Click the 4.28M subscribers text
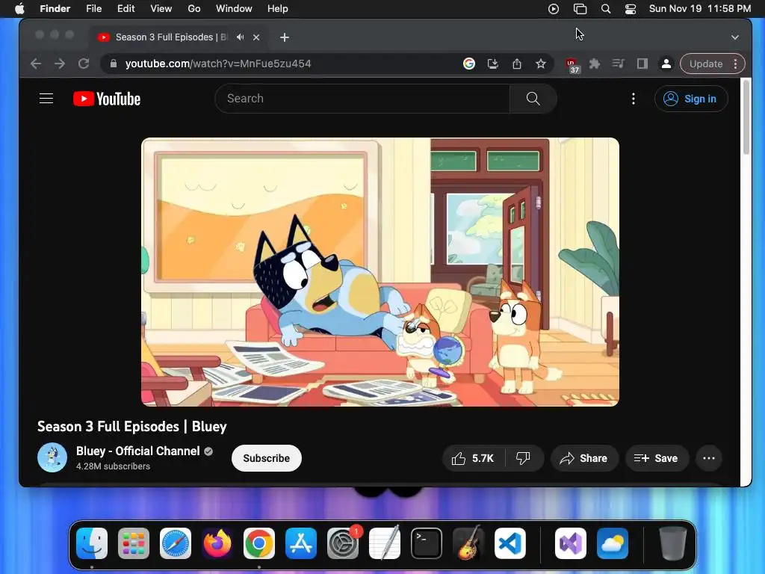The width and height of the screenshot is (765, 574). [114, 466]
